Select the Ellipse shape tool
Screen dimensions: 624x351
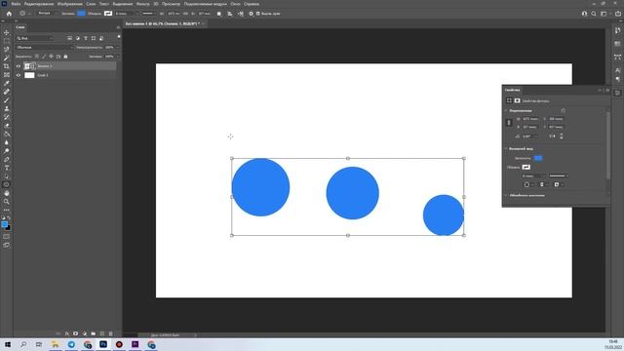coord(7,184)
